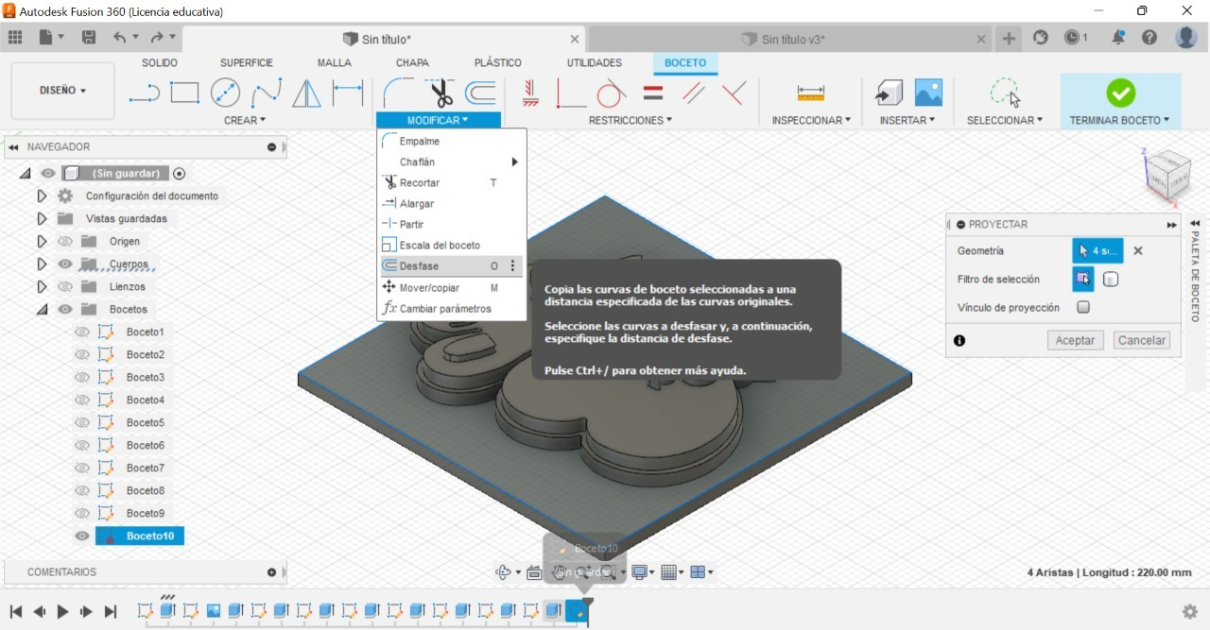Click the Redo arrow
The image size is (1210, 630).
(157, 38)
